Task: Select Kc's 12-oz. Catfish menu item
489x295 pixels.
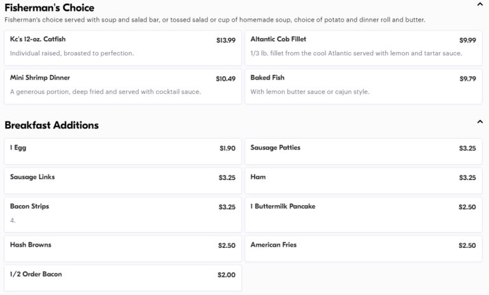Action: click(x=123, y=48)
